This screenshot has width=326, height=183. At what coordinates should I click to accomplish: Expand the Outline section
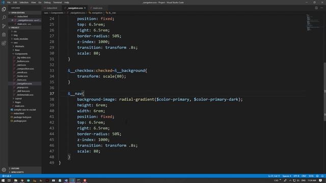pos(24,168)
